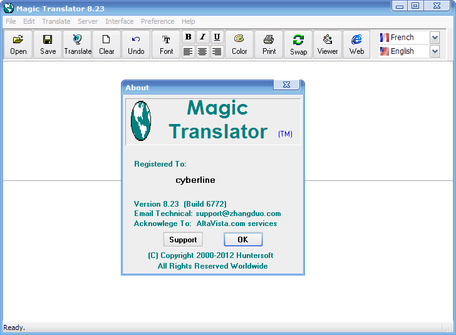Viewport: 456px width, 335px height.
Task: Center-align the text
Action: (x=203, y=52)
